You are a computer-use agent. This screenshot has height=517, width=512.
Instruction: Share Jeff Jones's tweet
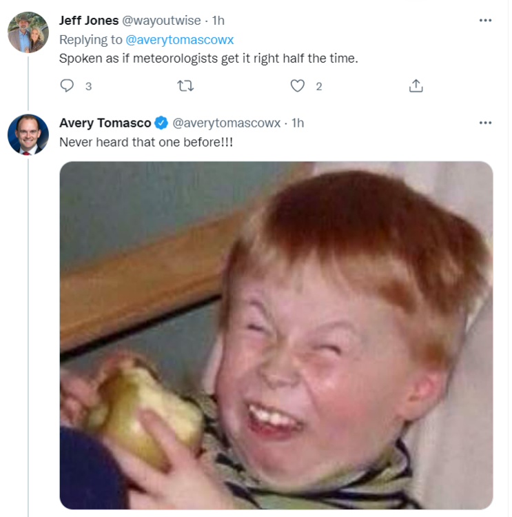pos(416,86)
